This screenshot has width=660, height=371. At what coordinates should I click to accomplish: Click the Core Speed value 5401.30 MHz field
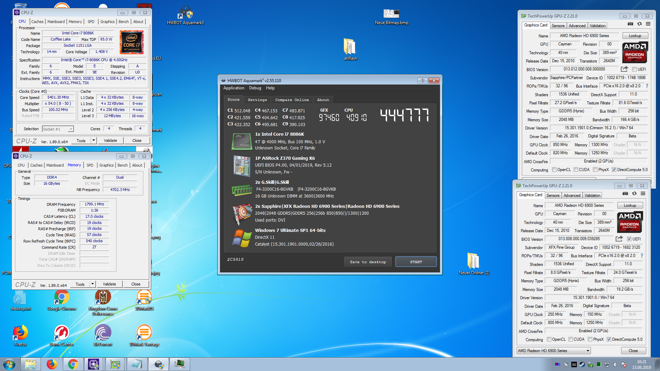click(58, 97)
